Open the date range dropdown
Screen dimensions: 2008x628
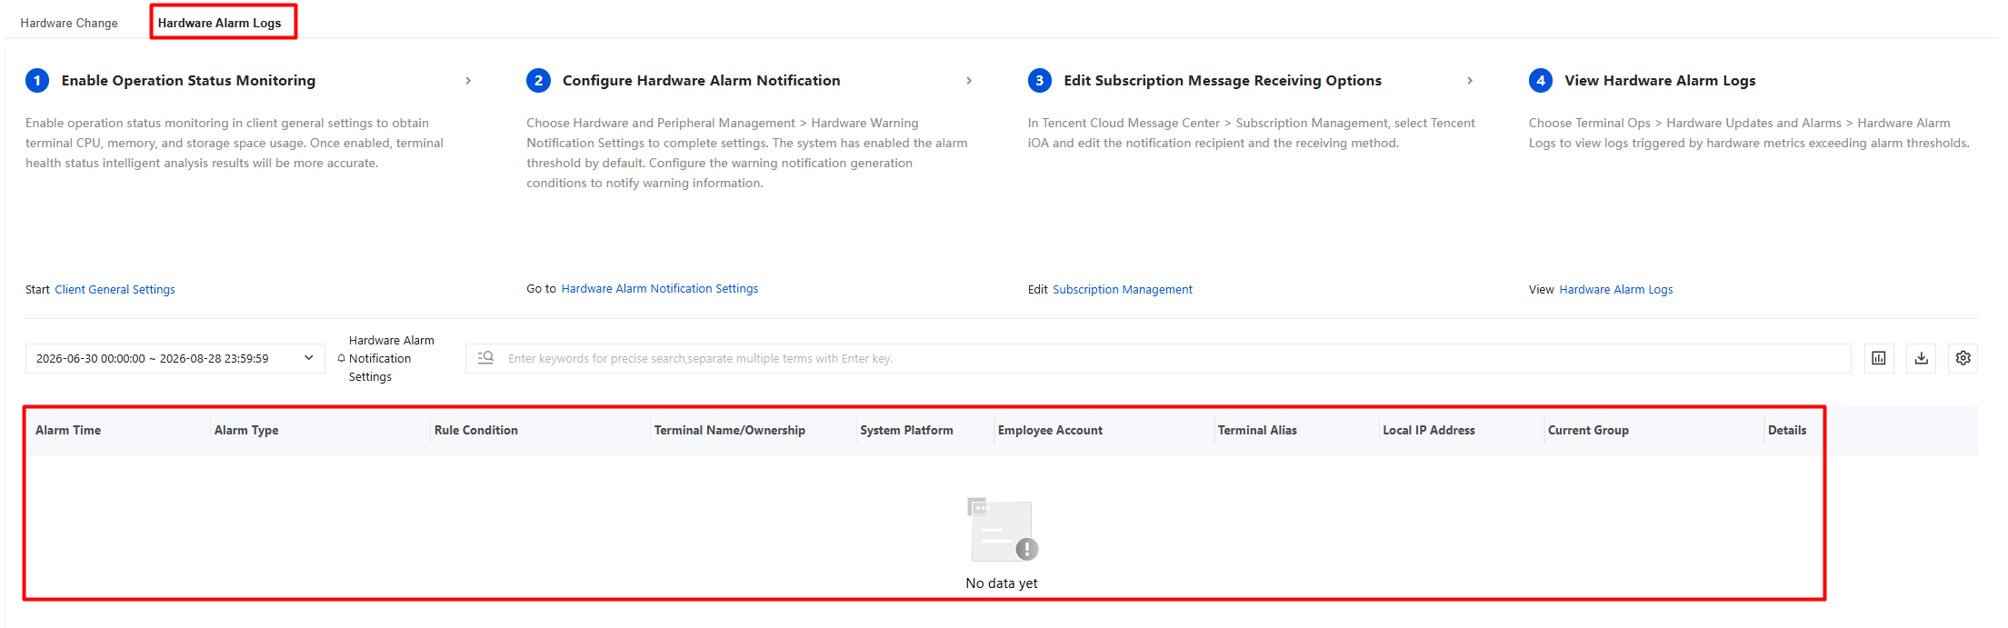[175, 358]
